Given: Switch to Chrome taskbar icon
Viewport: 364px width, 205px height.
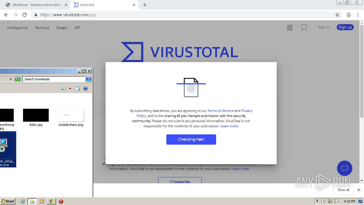Looking at the screenshot, I should pos(51,201).
